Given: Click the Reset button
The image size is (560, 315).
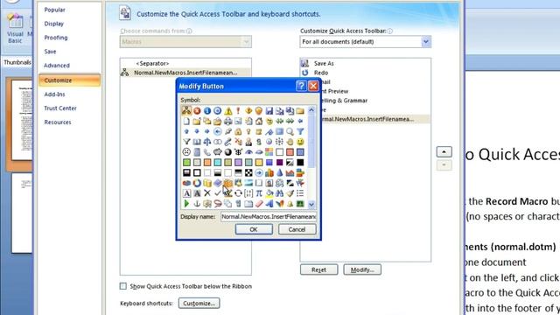Looking at the screenshot, I should click(318, 269).
